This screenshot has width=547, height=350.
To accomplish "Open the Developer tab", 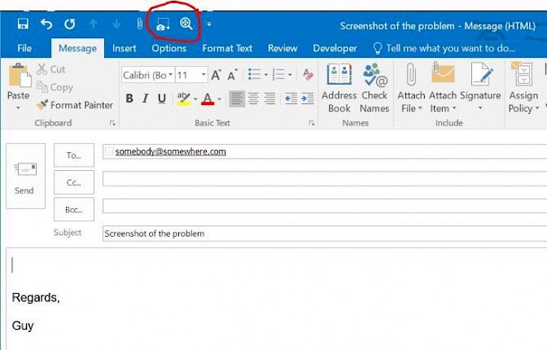I will pyautogui.click(x=335, y=48).
